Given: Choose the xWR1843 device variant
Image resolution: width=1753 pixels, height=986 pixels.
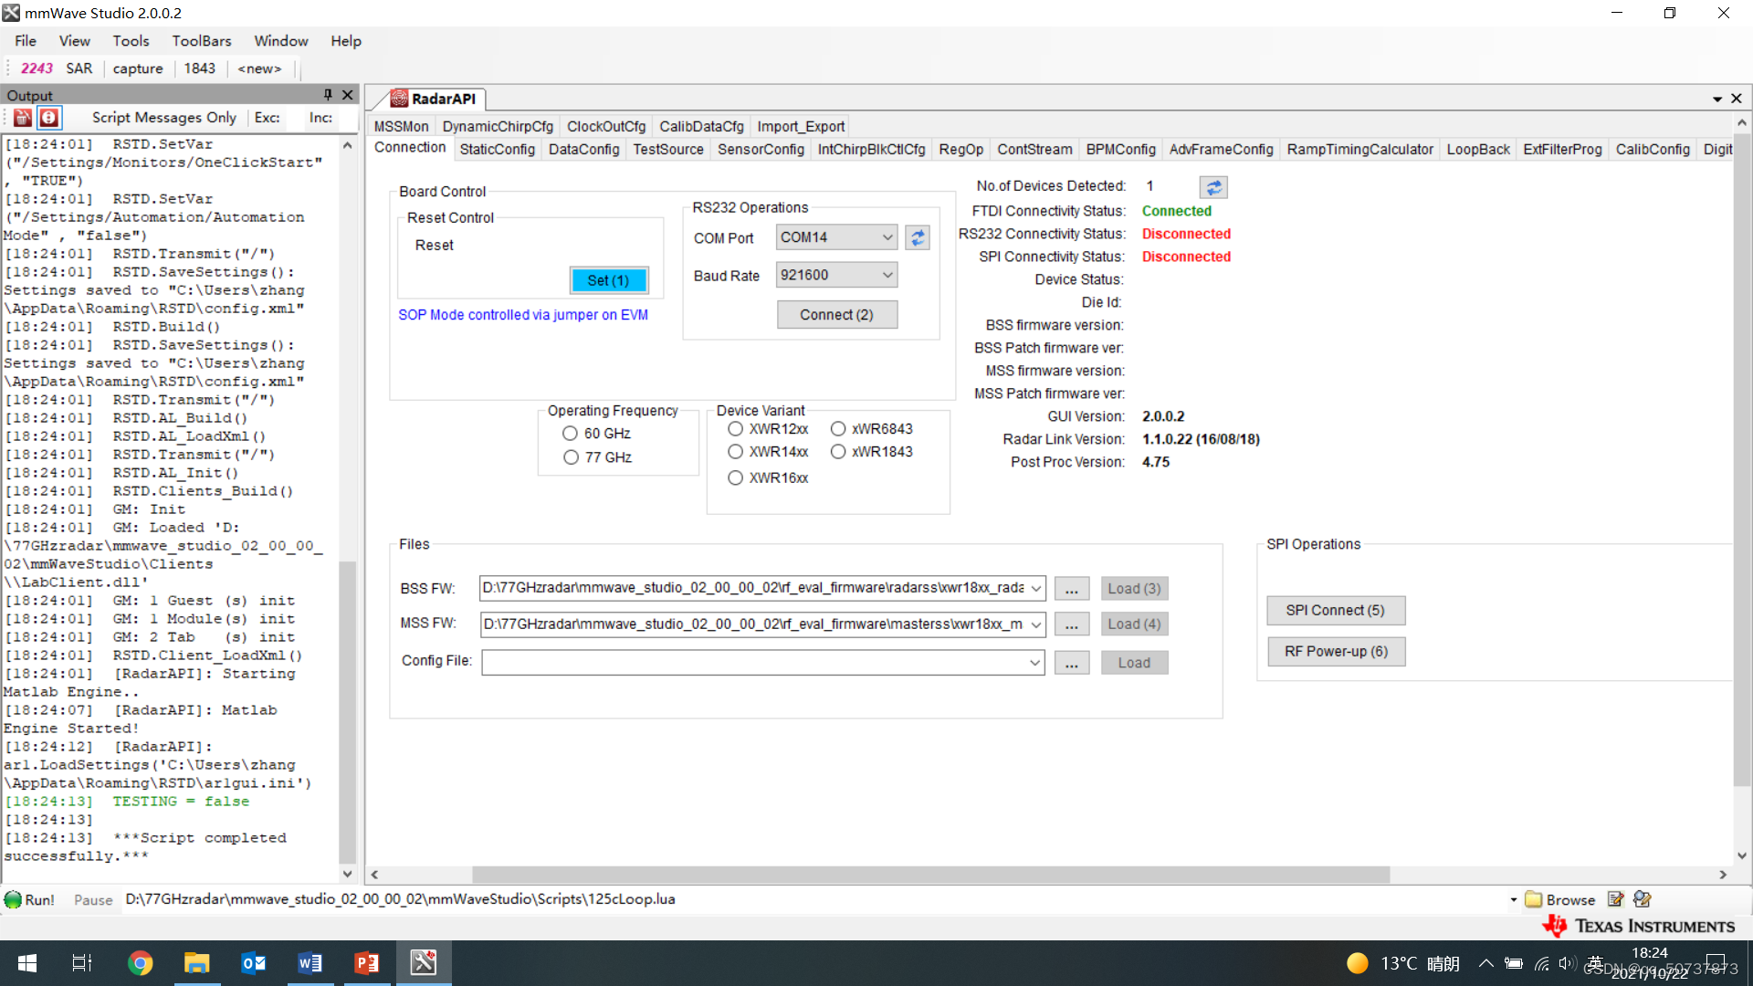Looking at the screenshot, I should tap(837, 452).
